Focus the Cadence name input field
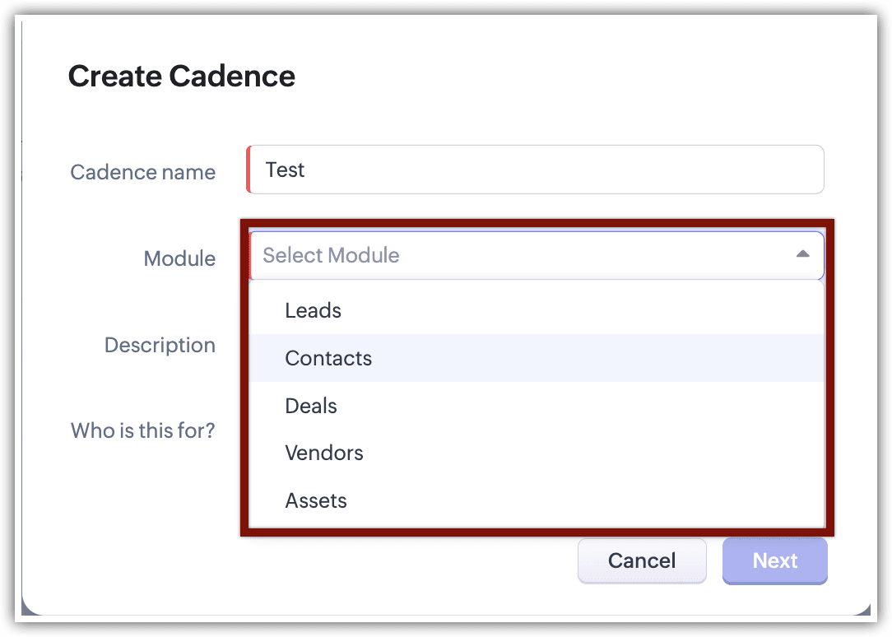Image resolution: width=892 pixels, height=637 pixels. pos(535,170)
